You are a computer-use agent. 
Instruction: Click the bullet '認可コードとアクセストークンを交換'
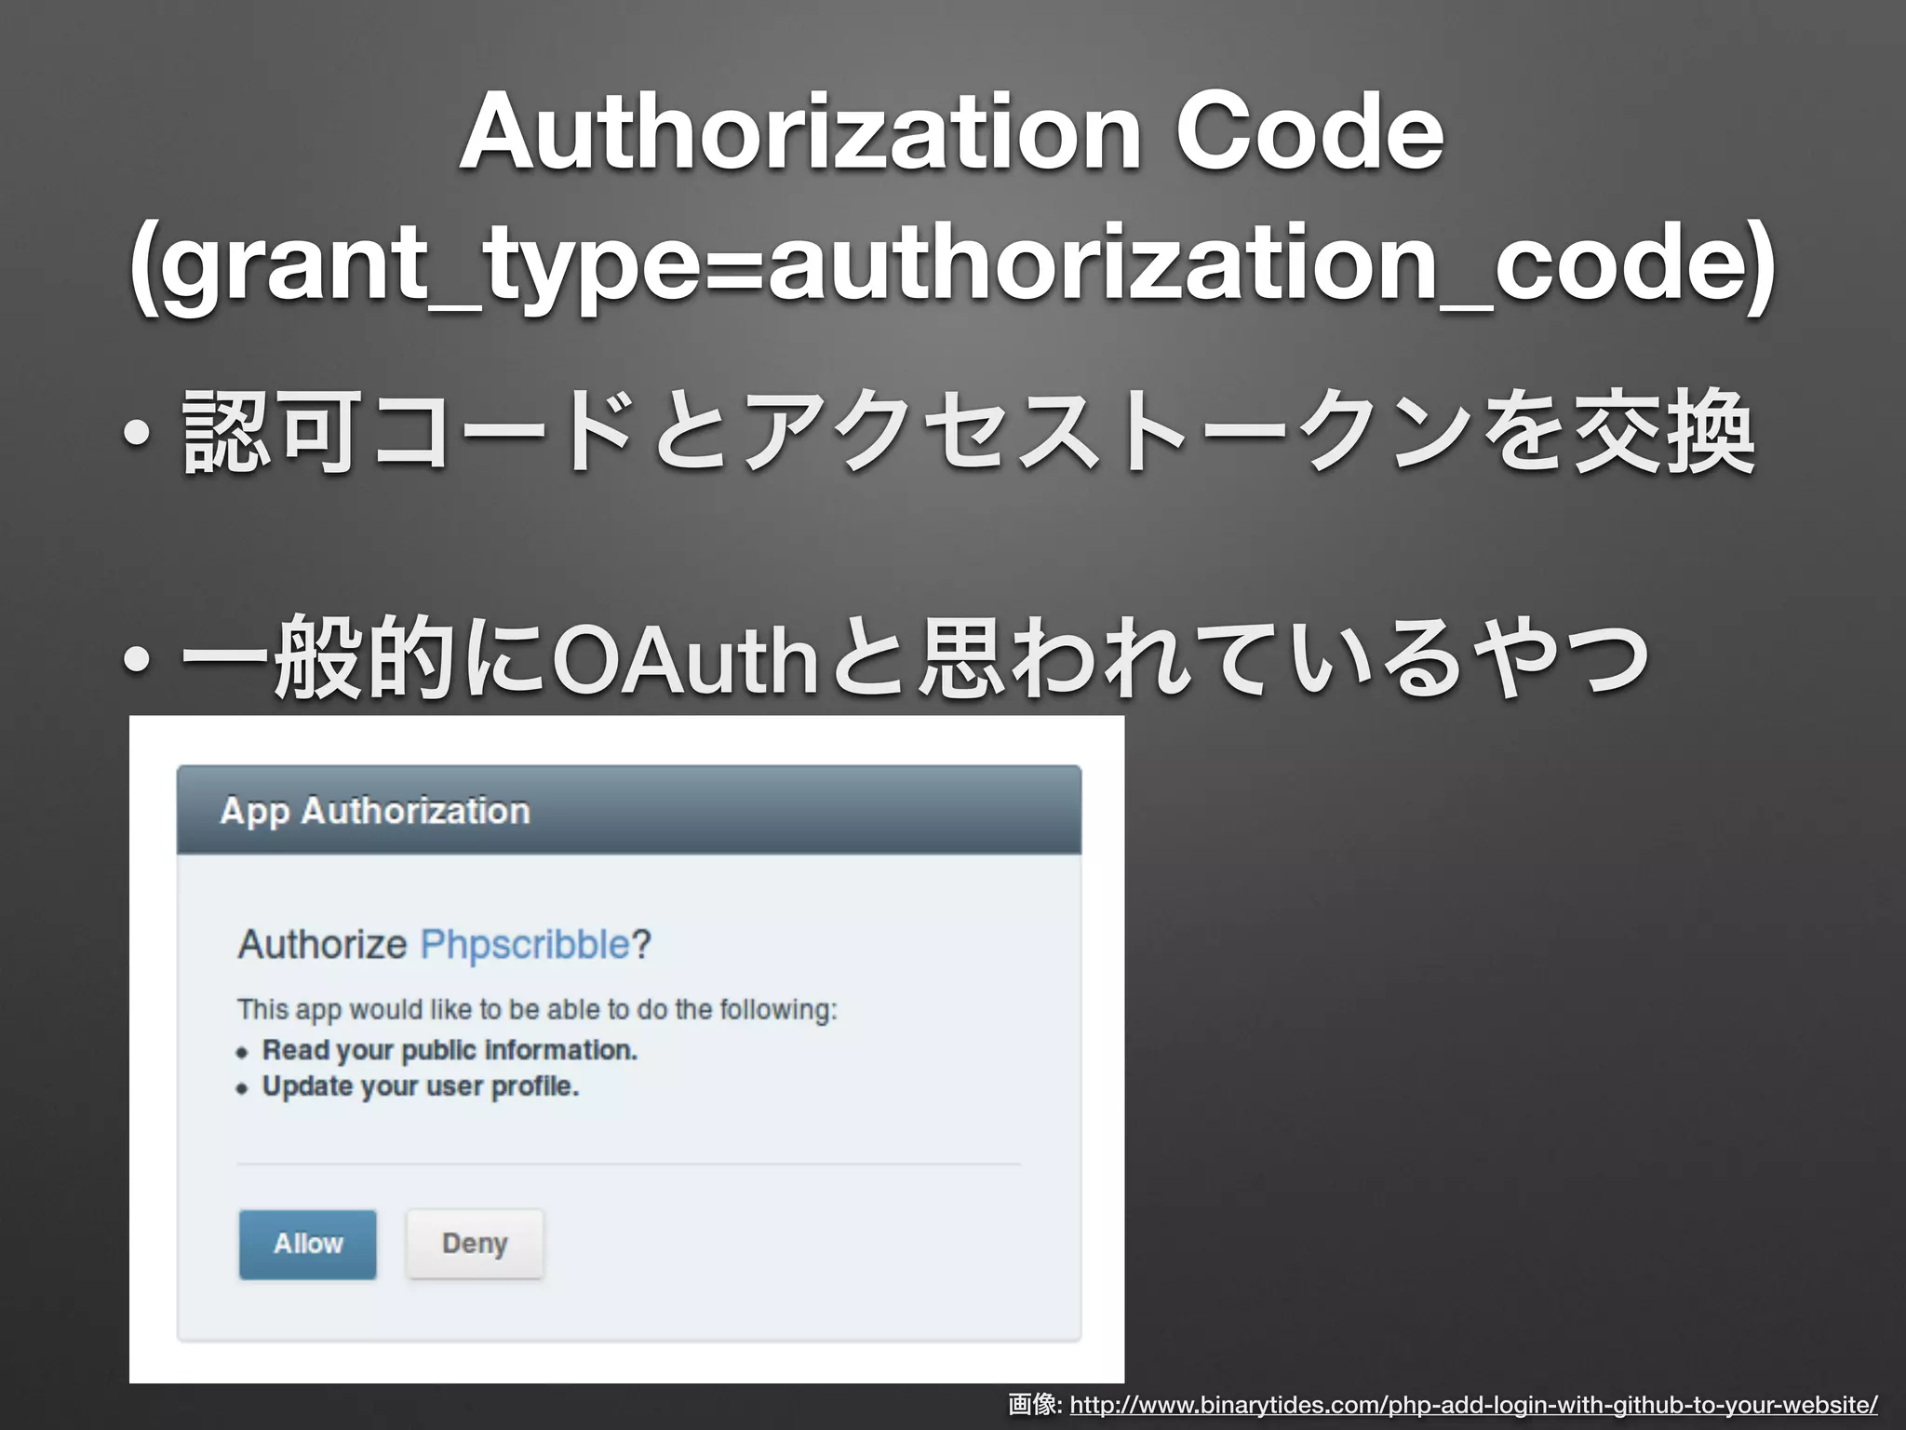[968, 433]
